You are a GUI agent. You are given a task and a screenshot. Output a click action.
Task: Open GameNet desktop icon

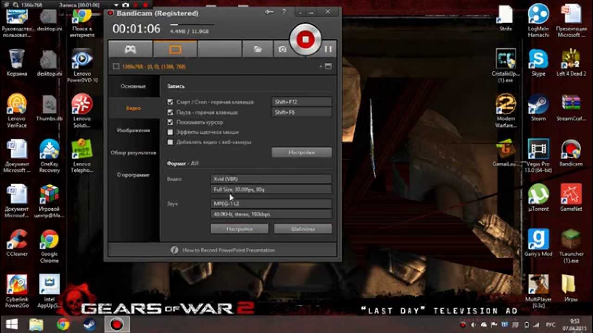[571, 198]
